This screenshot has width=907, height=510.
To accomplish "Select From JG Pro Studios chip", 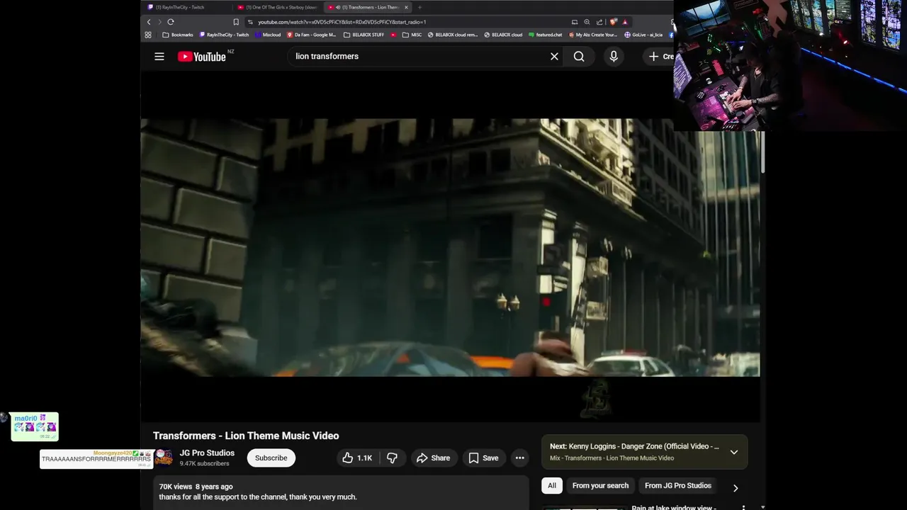I will point(677,486).
